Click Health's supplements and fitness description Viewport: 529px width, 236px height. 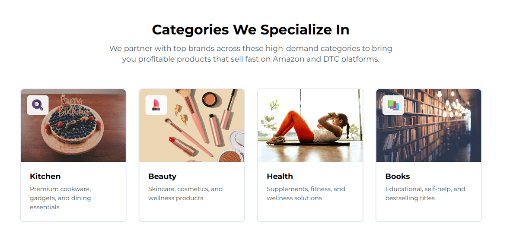(x=306, y=194)
